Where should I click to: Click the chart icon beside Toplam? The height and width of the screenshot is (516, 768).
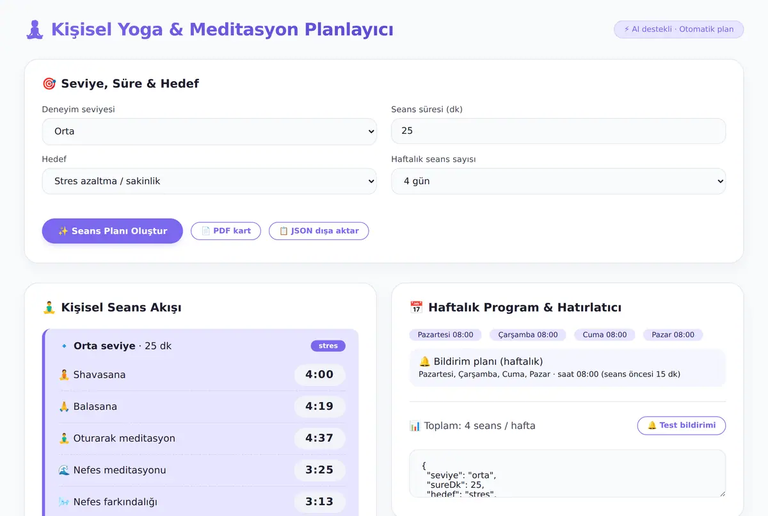(x=415, y=426)
